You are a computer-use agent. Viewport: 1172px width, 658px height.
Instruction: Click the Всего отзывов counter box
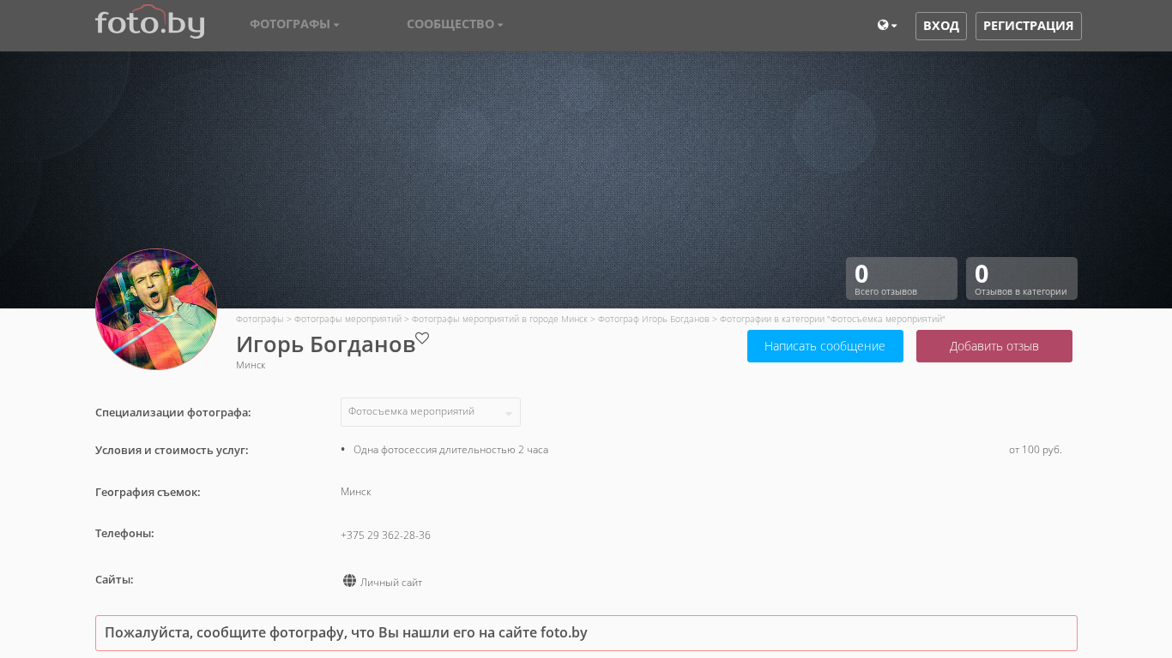tap(901, 278)
